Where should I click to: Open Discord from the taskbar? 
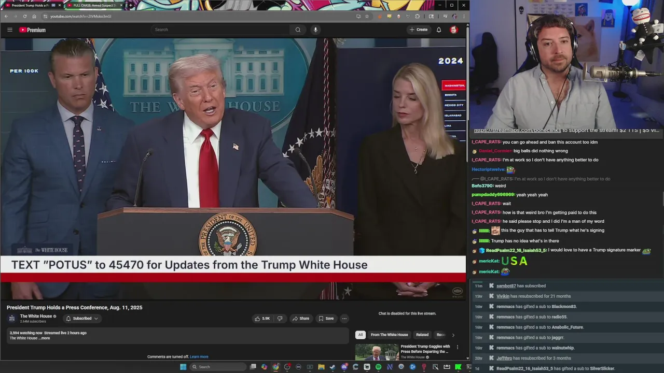pos(344,367)
